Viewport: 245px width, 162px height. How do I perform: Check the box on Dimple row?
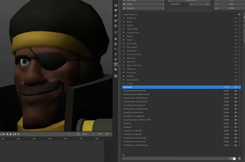click(239, 36)
